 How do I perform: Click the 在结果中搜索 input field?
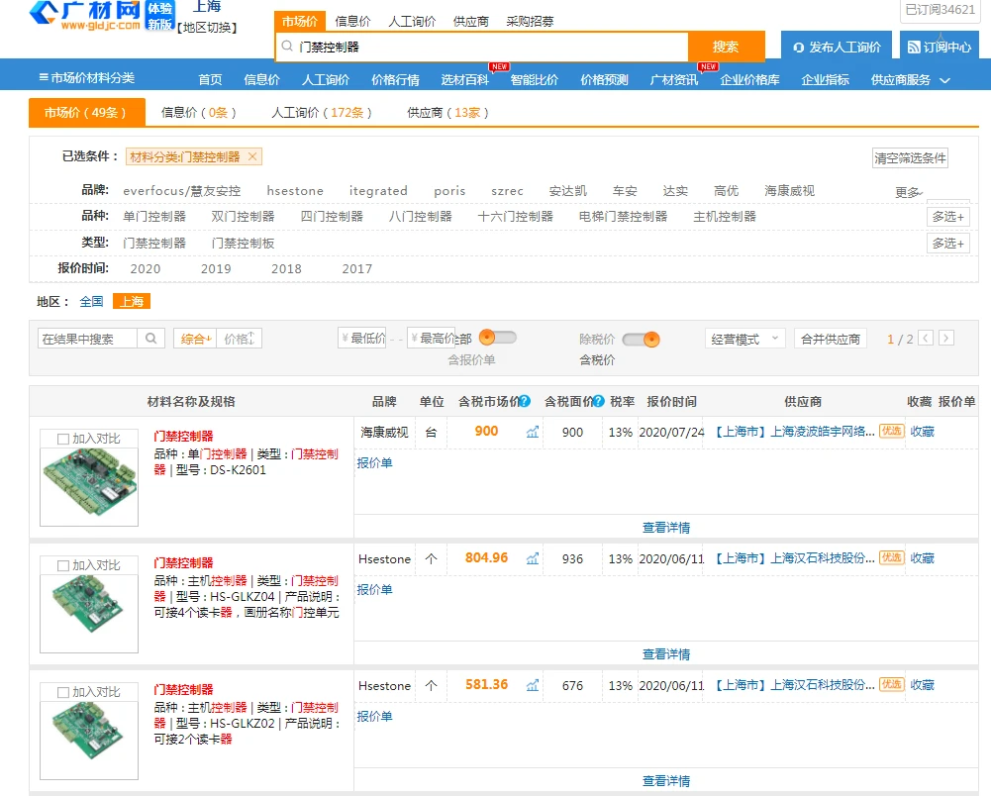pyautogui.click(x=87, y=339)
